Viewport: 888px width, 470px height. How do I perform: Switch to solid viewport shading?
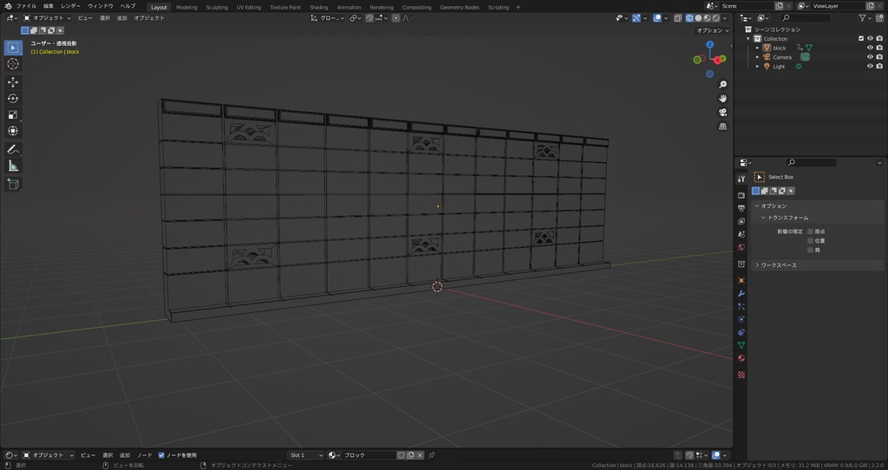point(698,18)
